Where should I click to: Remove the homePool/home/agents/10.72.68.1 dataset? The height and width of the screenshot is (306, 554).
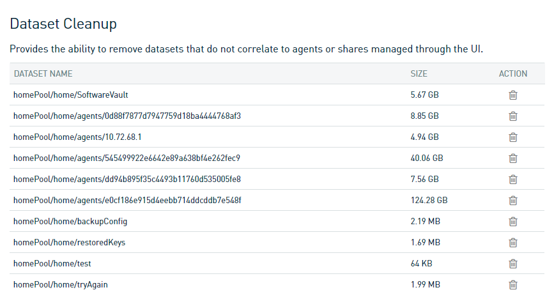point(512,137)
